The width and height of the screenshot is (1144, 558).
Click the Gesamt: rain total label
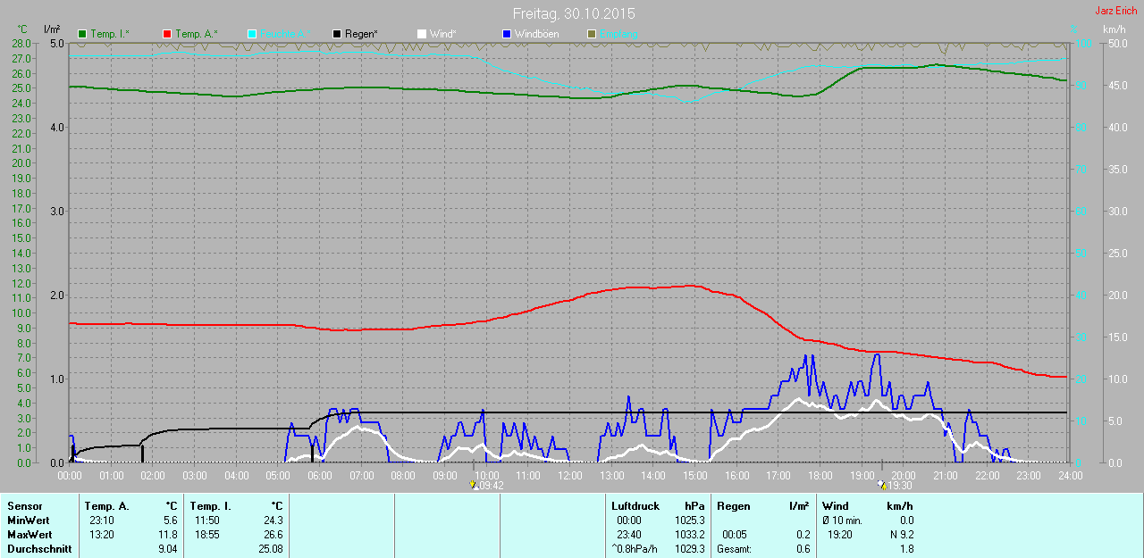(x=734, y=549)
